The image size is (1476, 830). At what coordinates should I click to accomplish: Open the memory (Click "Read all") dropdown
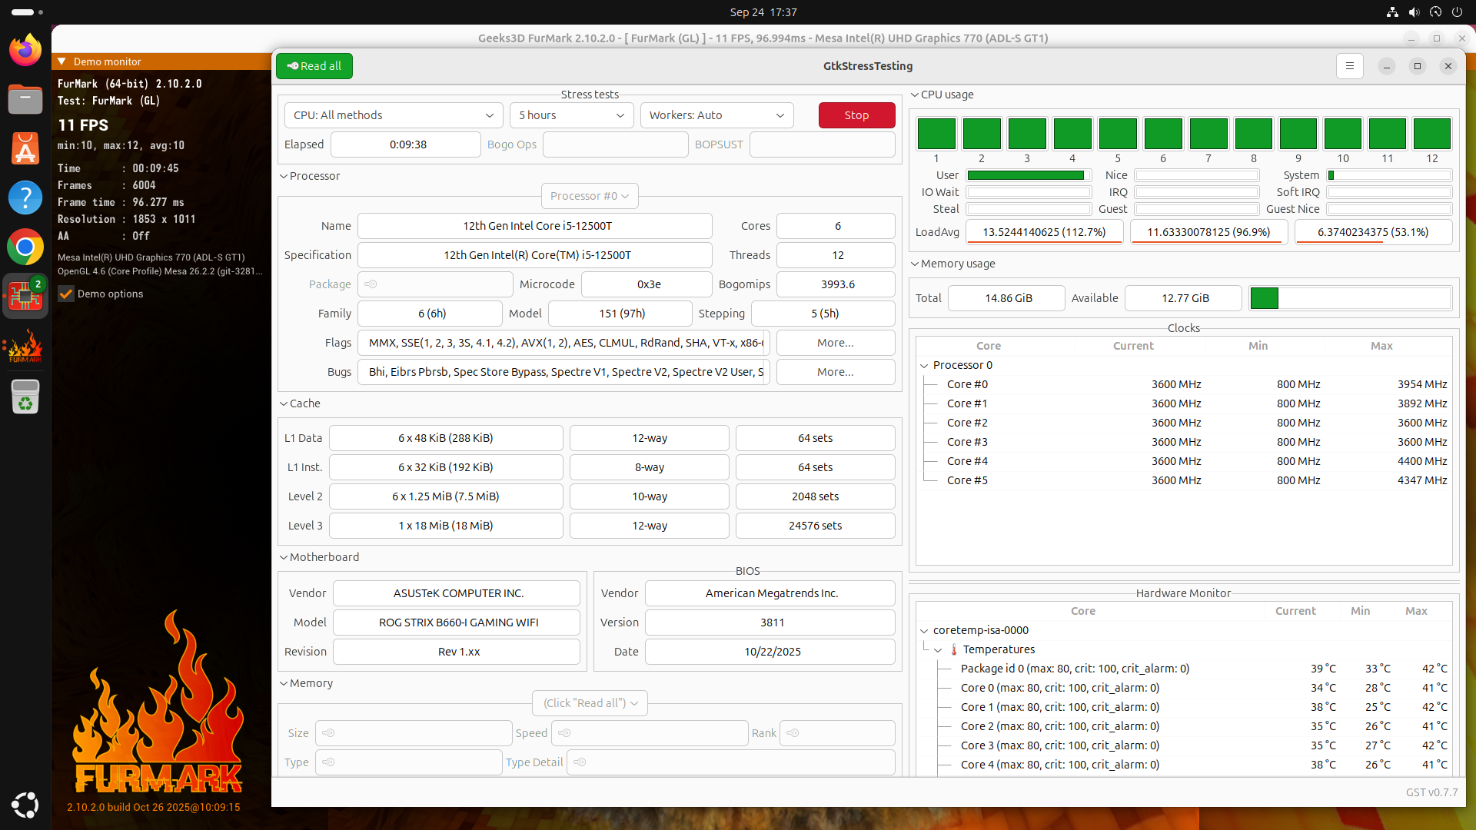590,703
